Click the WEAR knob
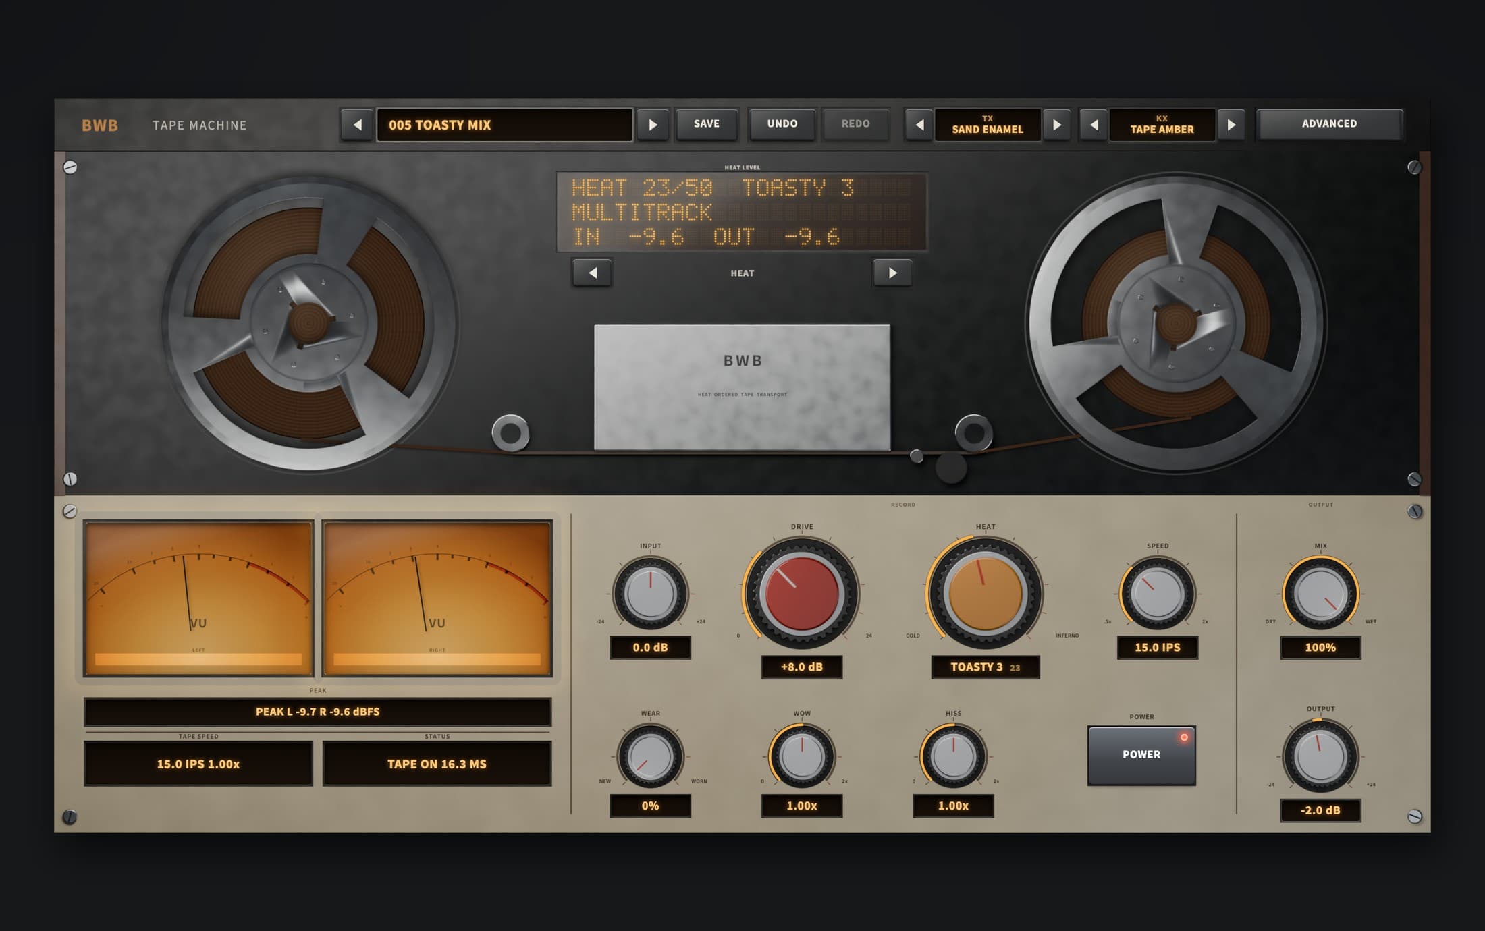The height and width of the screenshot is (931, 1485). (x=650, y=756)
